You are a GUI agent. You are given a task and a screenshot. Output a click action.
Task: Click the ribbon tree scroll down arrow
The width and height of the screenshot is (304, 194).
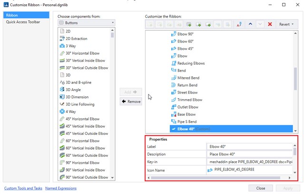coord(295,131)
